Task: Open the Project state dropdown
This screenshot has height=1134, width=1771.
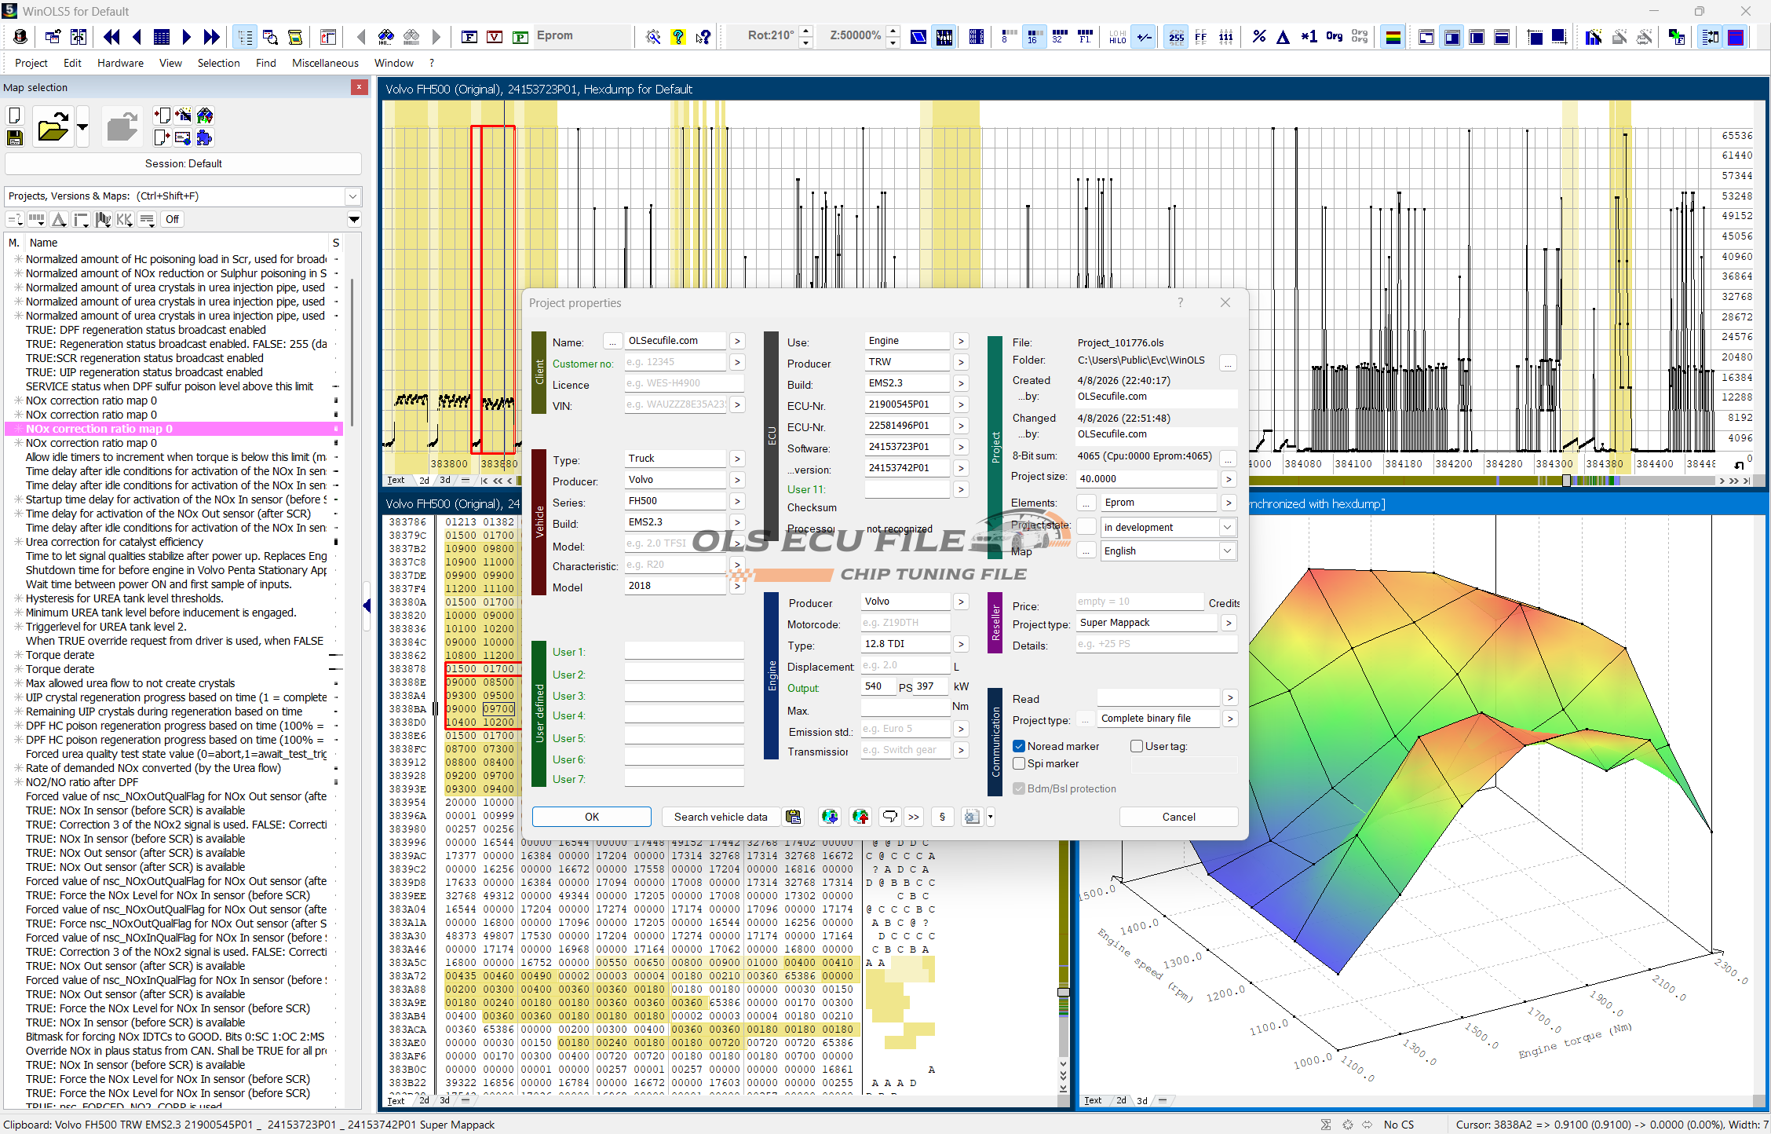Action: (1226, 527)
